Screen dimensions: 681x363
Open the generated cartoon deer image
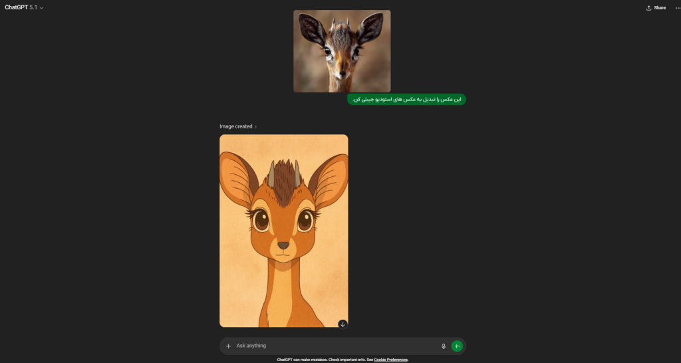(x=283, y=231)
